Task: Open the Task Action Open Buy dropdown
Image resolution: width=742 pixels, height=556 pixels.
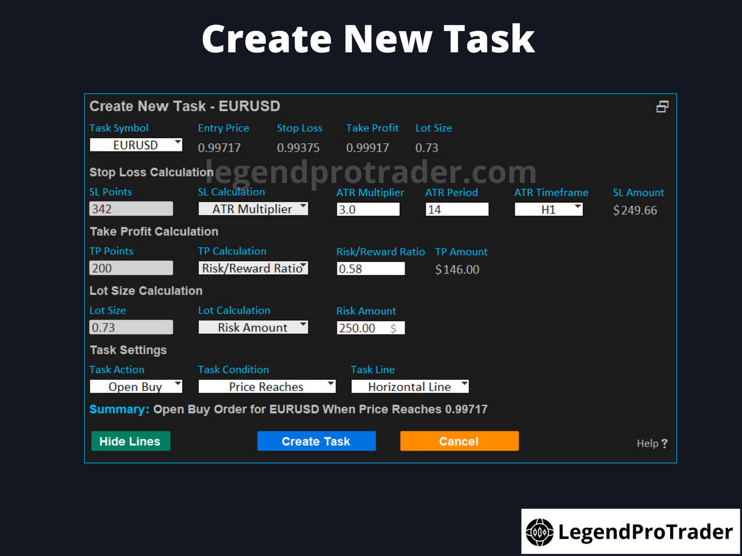Action: (136, 387)
